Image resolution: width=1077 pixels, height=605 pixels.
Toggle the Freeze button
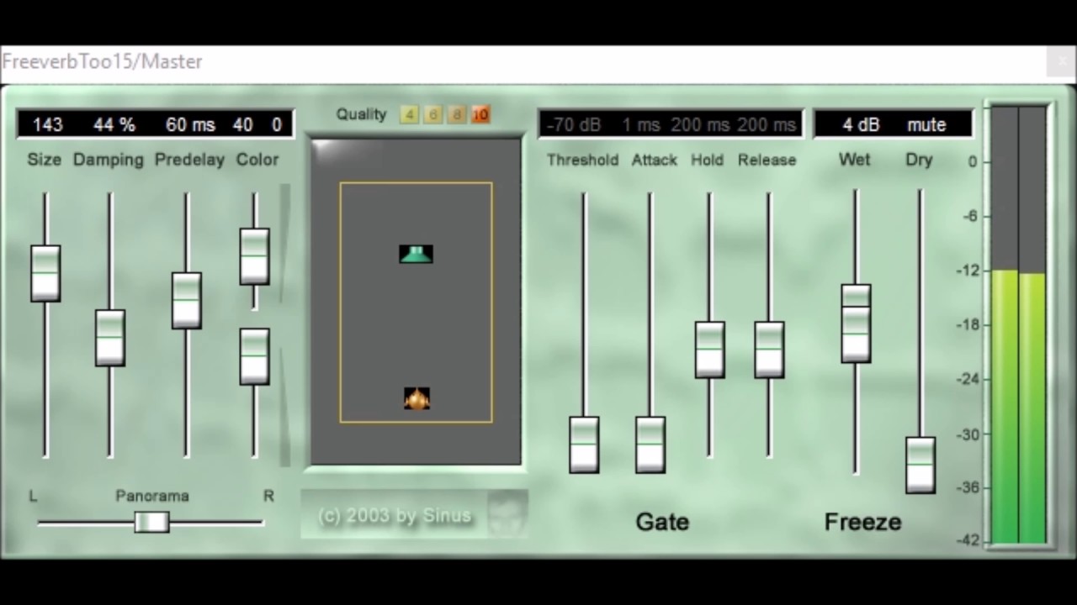[862, 522]
